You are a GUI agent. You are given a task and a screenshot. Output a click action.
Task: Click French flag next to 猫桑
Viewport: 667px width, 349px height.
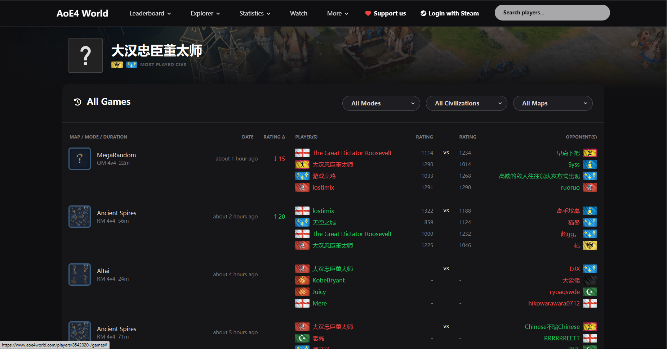coord(590,222)
